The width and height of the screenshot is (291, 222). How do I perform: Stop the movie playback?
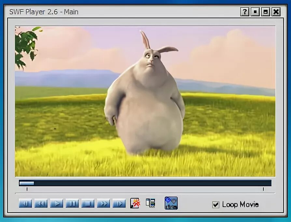coord(88,203)
